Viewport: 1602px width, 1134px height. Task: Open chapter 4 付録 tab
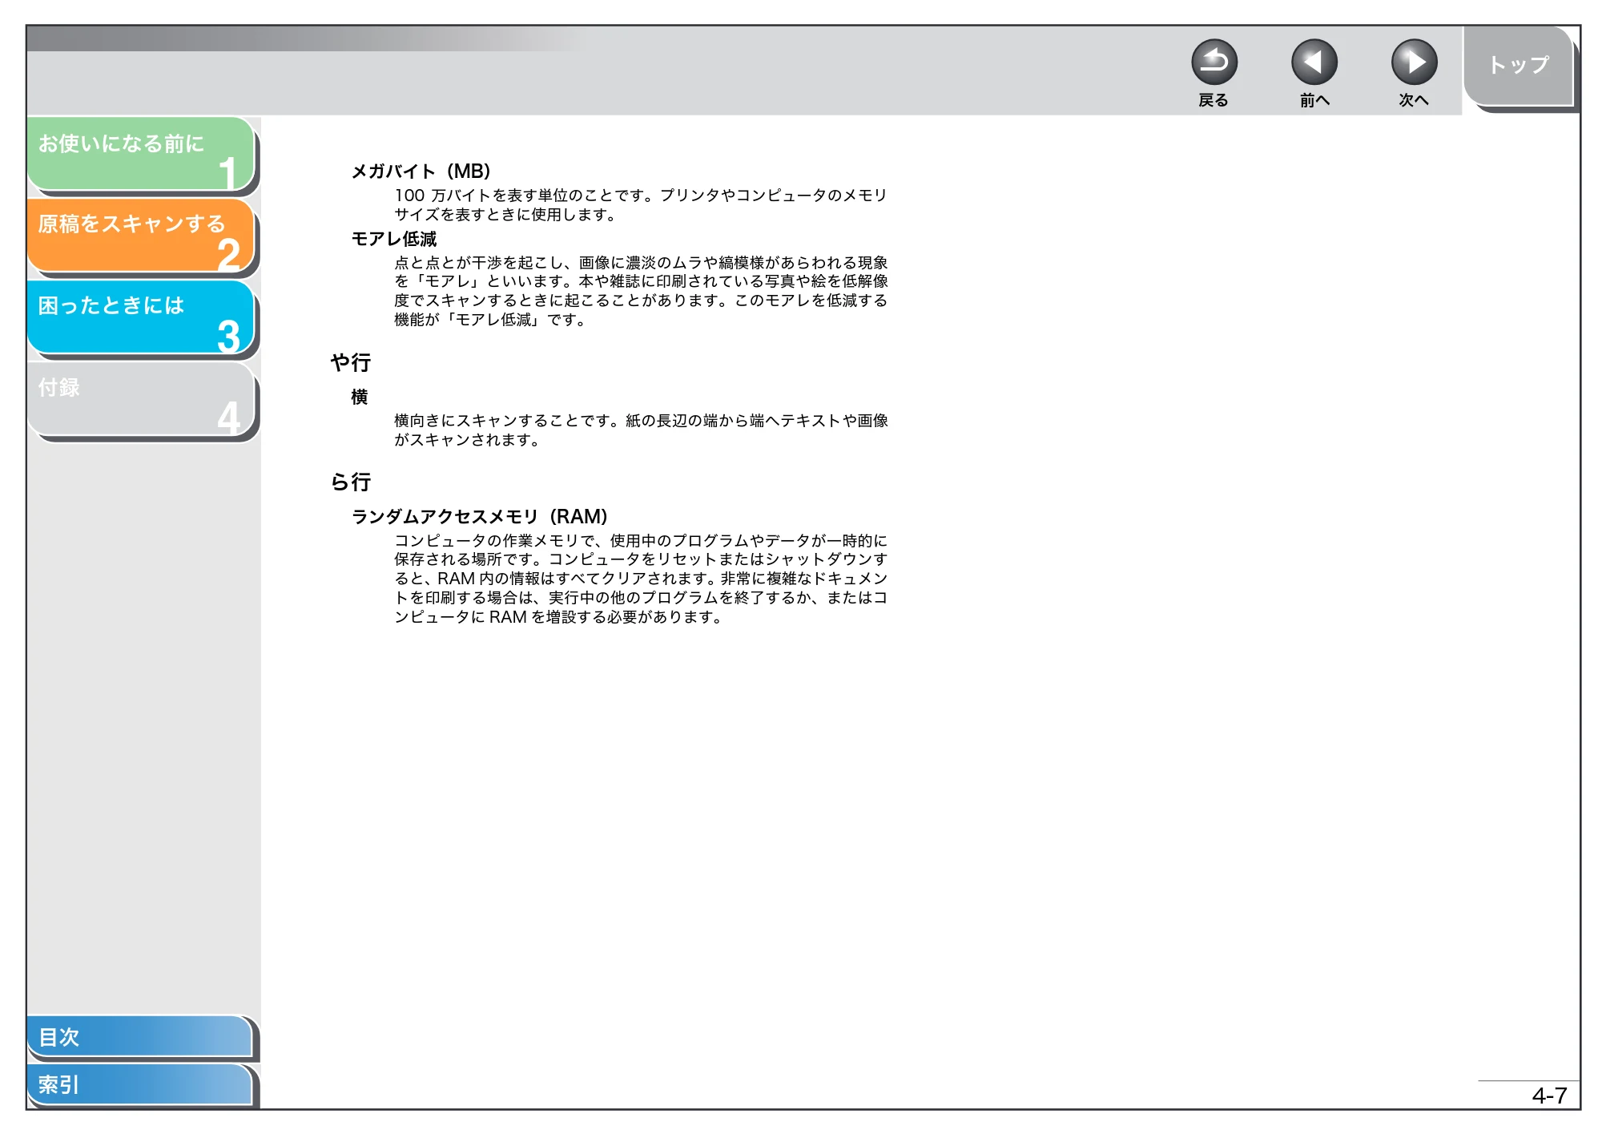(141, 399)
